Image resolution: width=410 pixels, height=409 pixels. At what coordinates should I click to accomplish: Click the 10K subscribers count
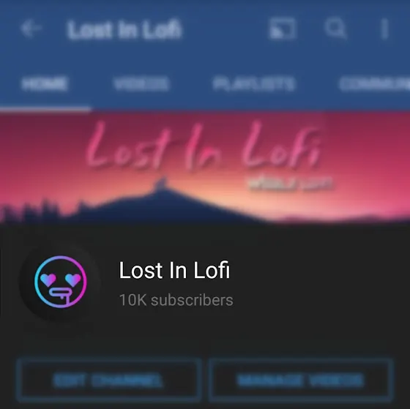176,300
